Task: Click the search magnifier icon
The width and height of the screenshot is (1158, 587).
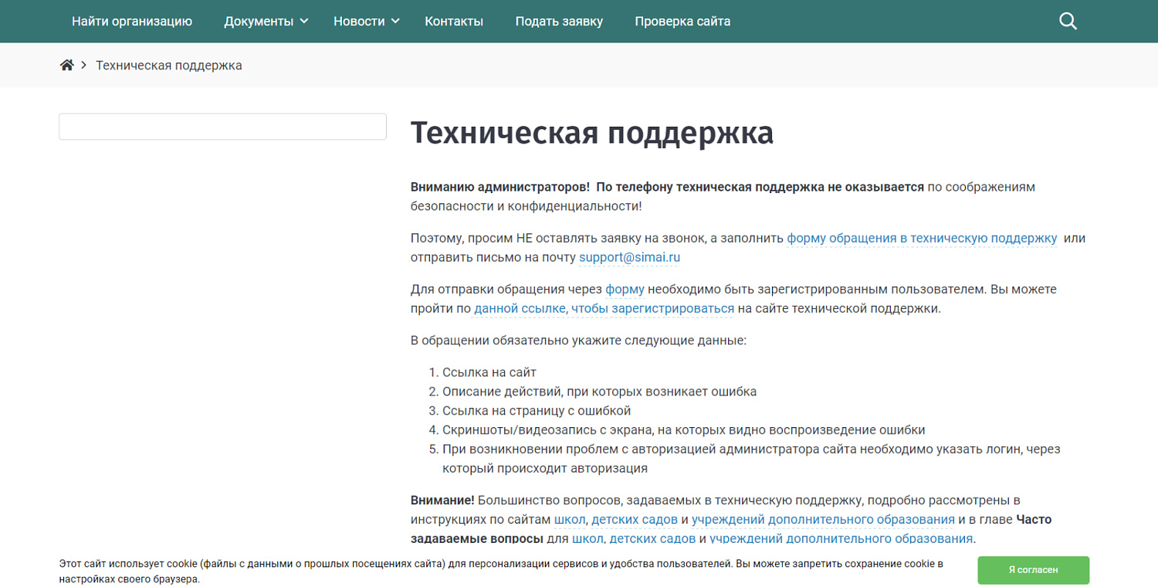Action: tap(1068, 22)
